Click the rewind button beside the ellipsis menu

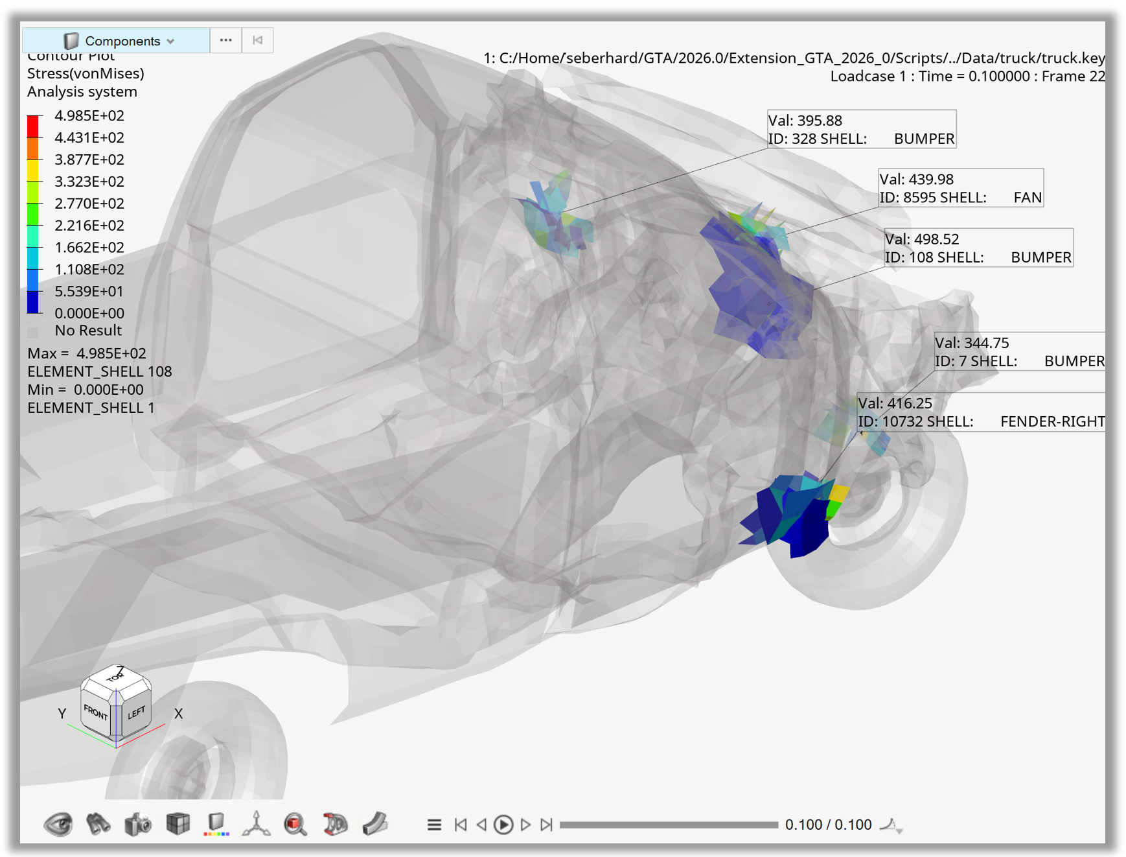click(x=257, y=40)
